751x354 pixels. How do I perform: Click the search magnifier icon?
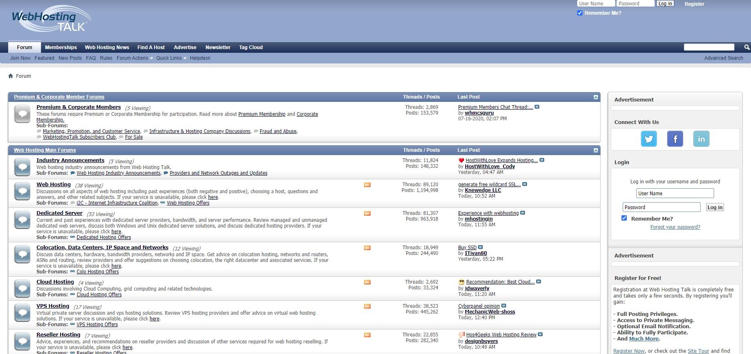746,47
